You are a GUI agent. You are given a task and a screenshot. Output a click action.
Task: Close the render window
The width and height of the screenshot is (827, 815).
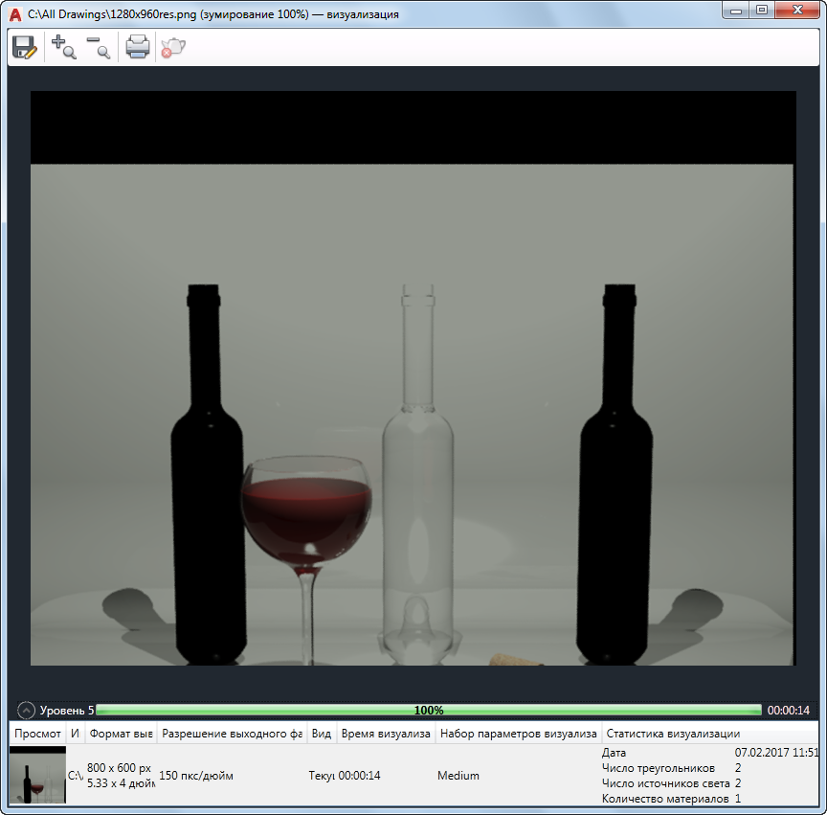tap(798, 11)
